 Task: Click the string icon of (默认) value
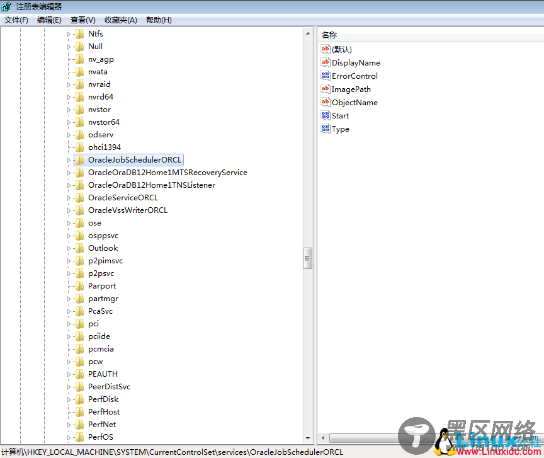[326, 49]
